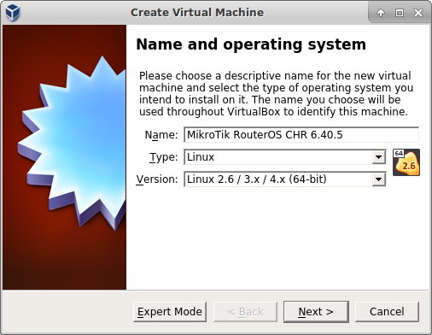
Task: Click the 'Version:' label
Action: point(157,179)
